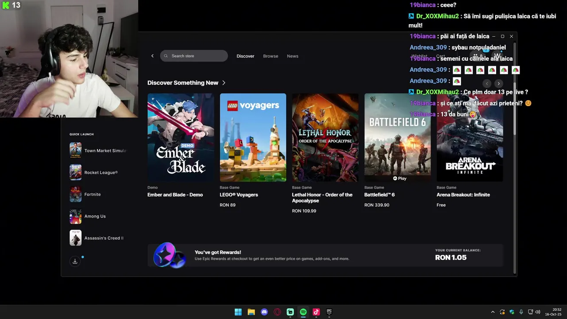This screenshot has height=319, width=567.
Task: Open the Cart link
Action: coord(440,56)
